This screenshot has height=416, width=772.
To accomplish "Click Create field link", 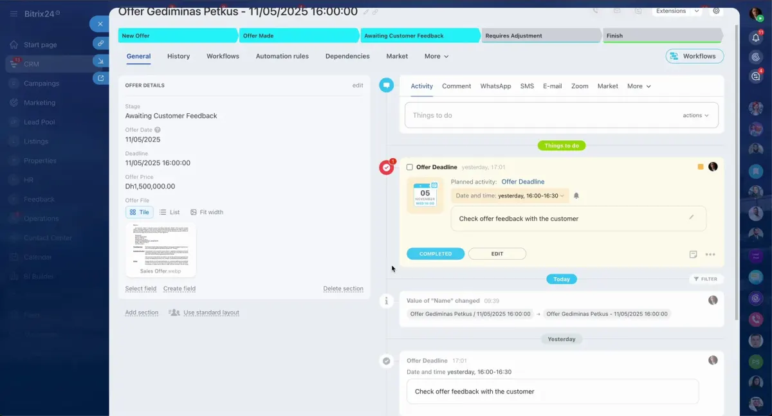I will (179, 289).
